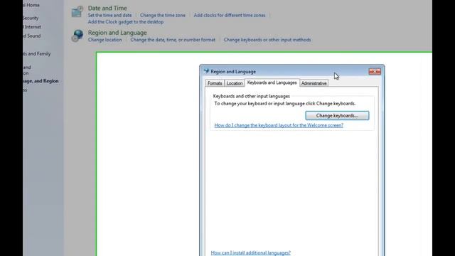Change the date, time, or number format
Viewport: 455px width, 256px height.
(x=173, y=40)
